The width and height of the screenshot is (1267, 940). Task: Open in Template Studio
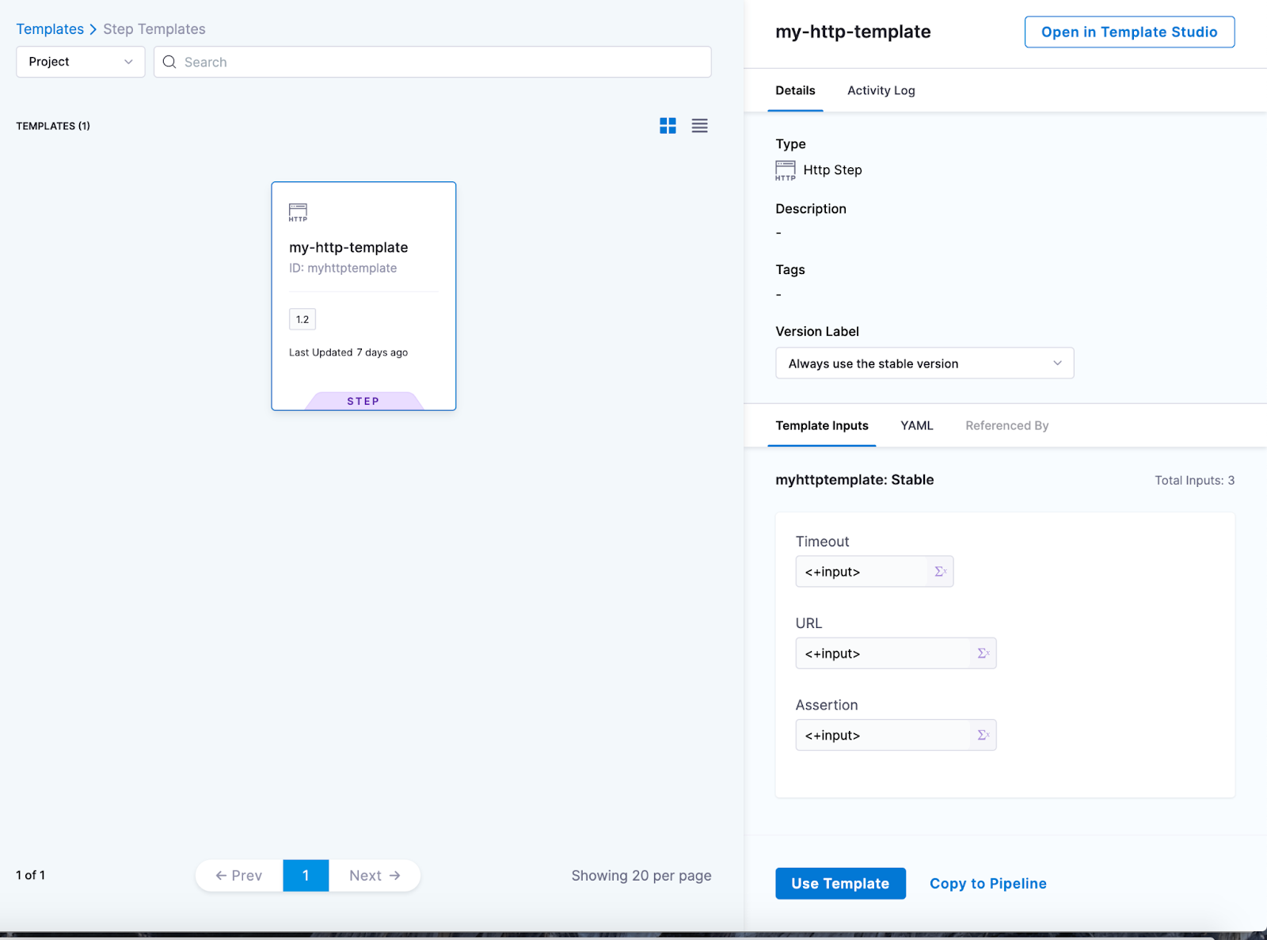(1128, 32)
